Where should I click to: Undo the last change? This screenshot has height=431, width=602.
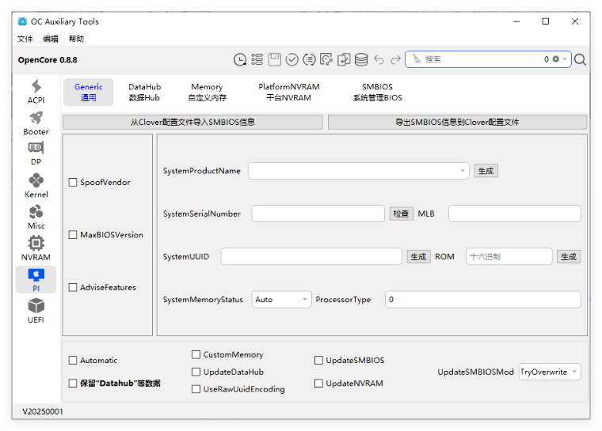pyautogui.click(x=379, y=60)
